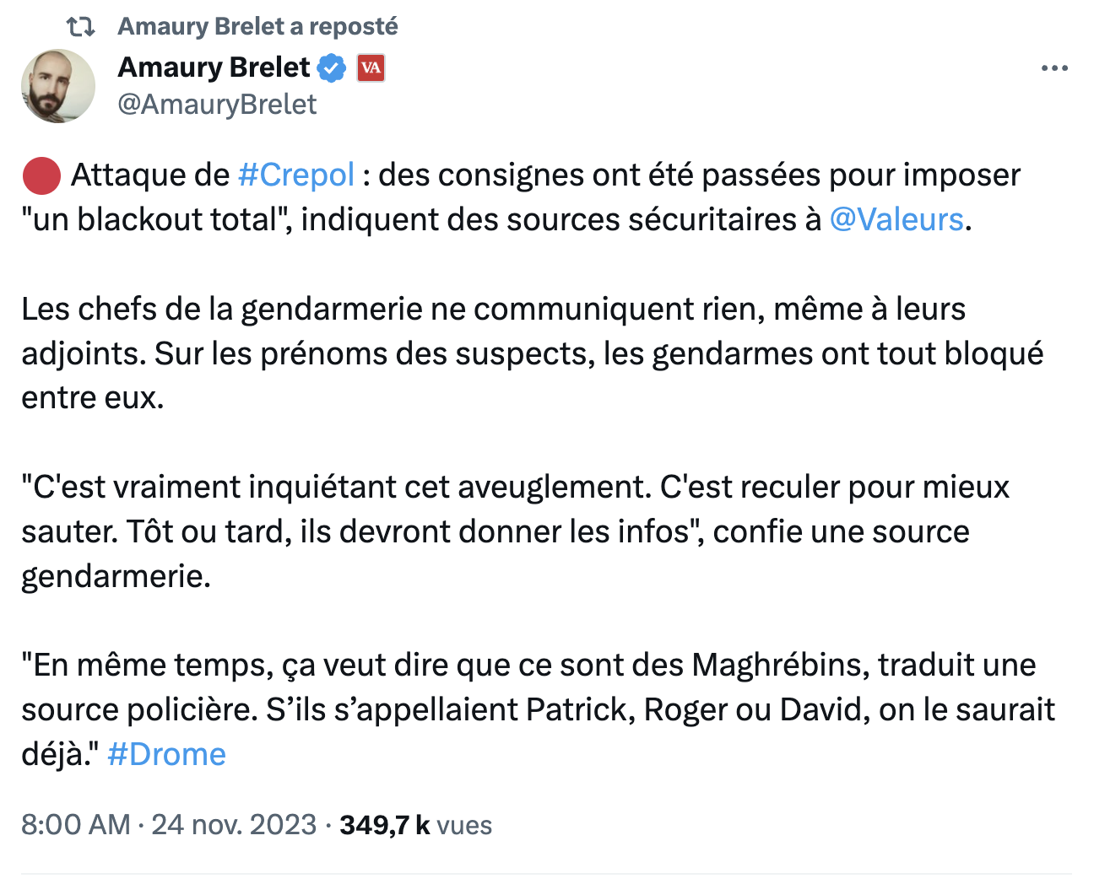
Task: Open the @Valeurs mention
Action: point(896,219)
